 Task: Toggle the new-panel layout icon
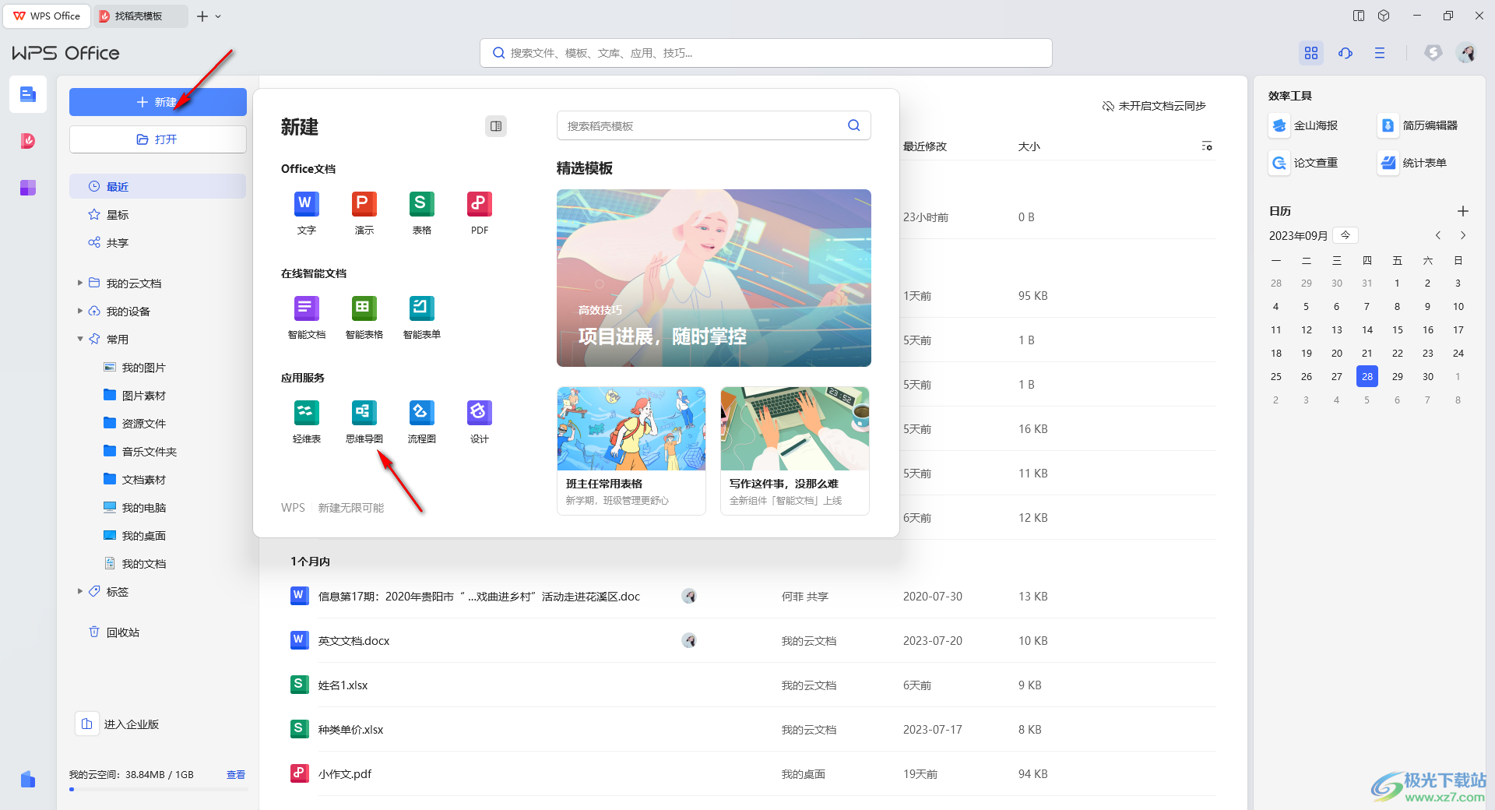(x=496, y=126)
